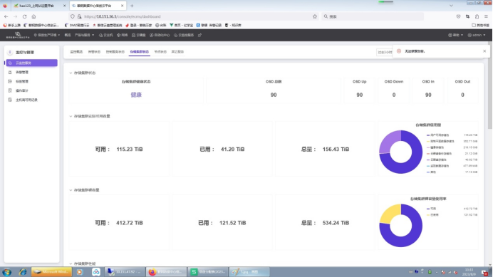Screen dimensions: 493x277
Task: Collapse the 存储集群状态 section
Action: pyautogui.click(x=71, y=73)
